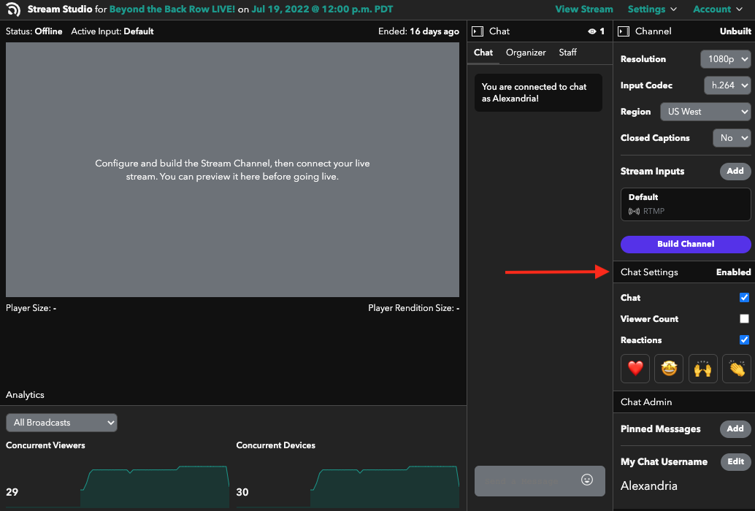Click the Jul 19, 2022 date link

click(322, 9)
